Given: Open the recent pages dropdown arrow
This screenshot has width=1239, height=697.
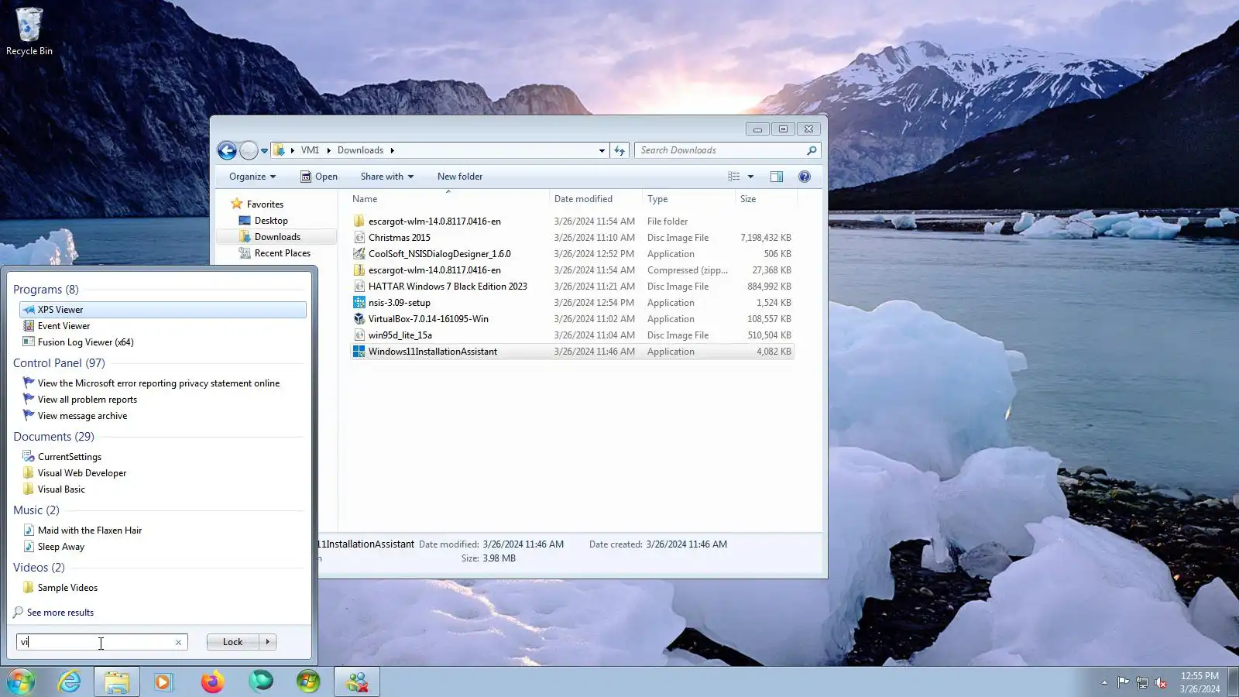Looking at the screenshot, I should (264, 151).
